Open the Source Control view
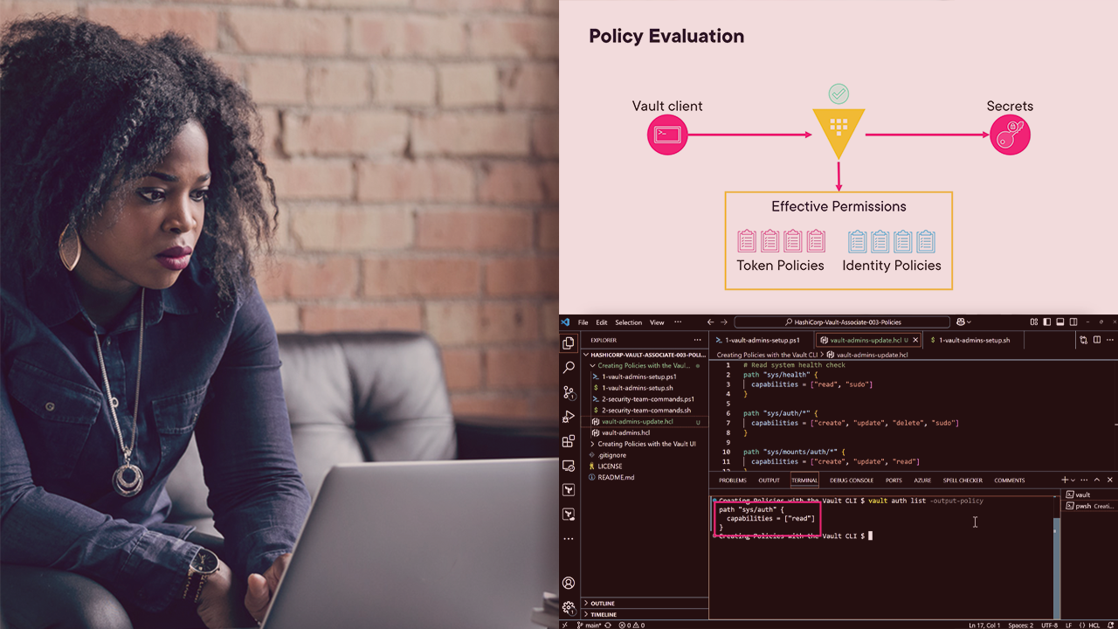This screenshot has width=1118, height=629. (569, 392)
